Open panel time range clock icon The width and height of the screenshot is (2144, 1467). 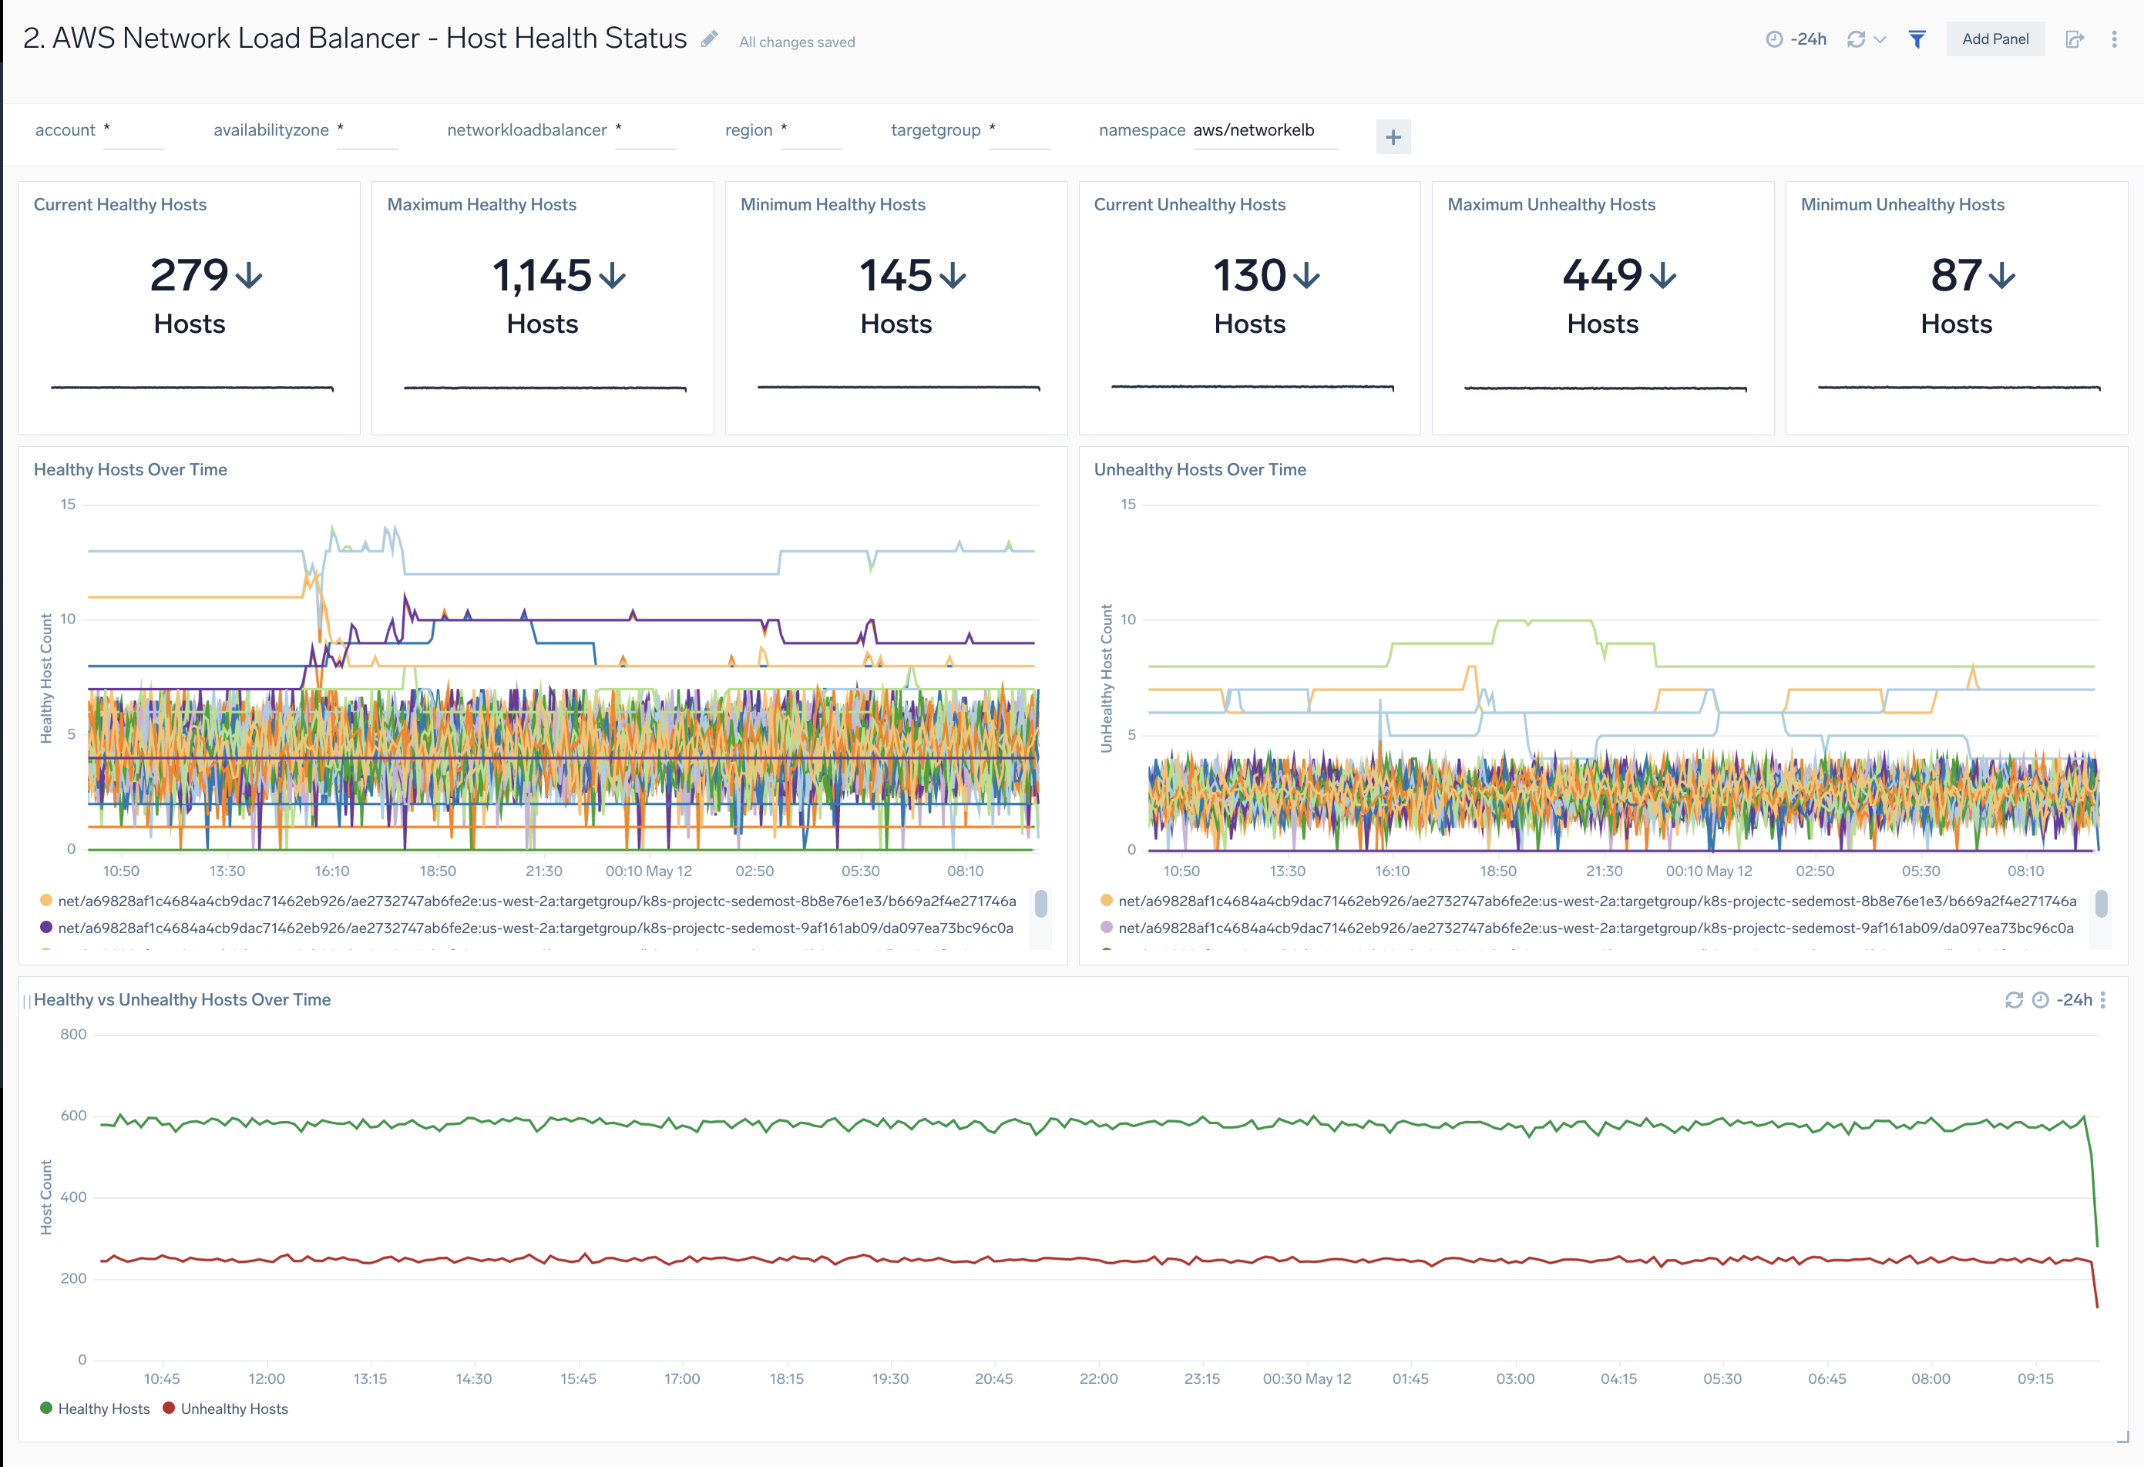2041,999
